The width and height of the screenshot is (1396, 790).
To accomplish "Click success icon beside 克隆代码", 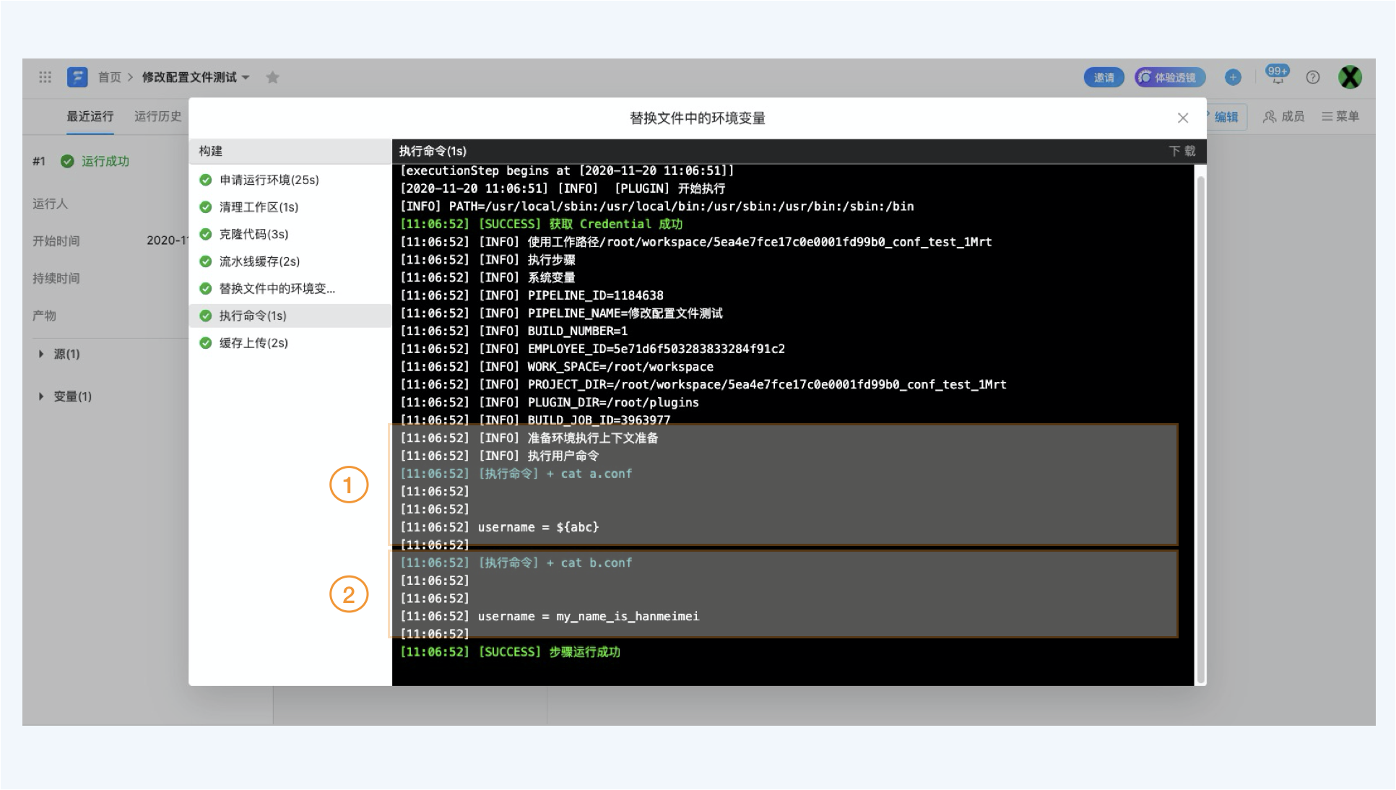I will pos(206,234).
